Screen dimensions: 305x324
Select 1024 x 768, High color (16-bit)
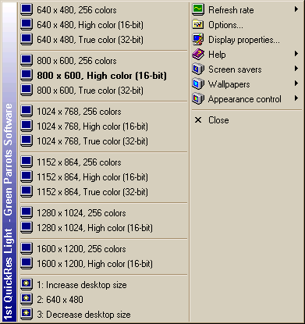(x=104, y=126)
